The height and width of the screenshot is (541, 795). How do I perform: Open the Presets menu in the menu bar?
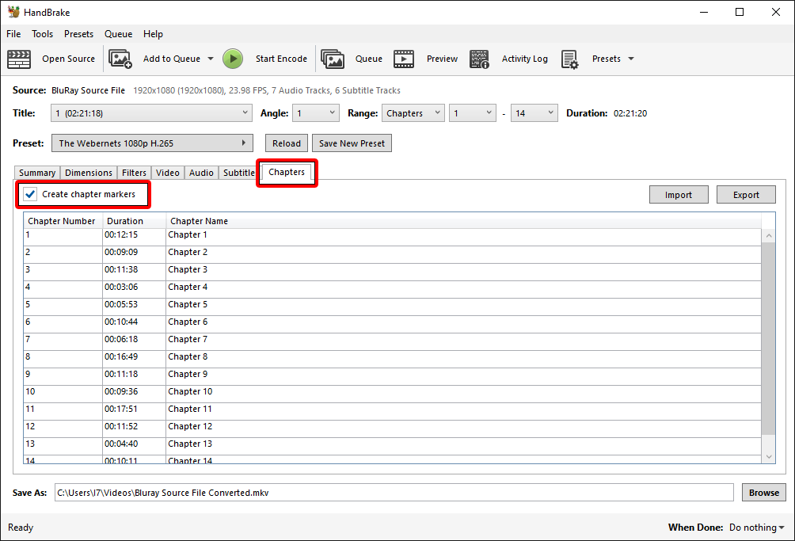78,34
